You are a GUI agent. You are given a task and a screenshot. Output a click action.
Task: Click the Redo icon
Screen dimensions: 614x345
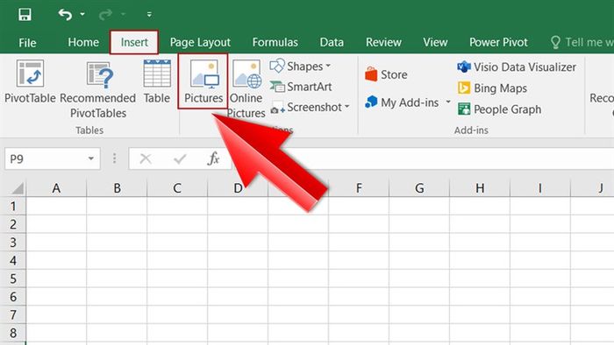click(x=105, y=15)
